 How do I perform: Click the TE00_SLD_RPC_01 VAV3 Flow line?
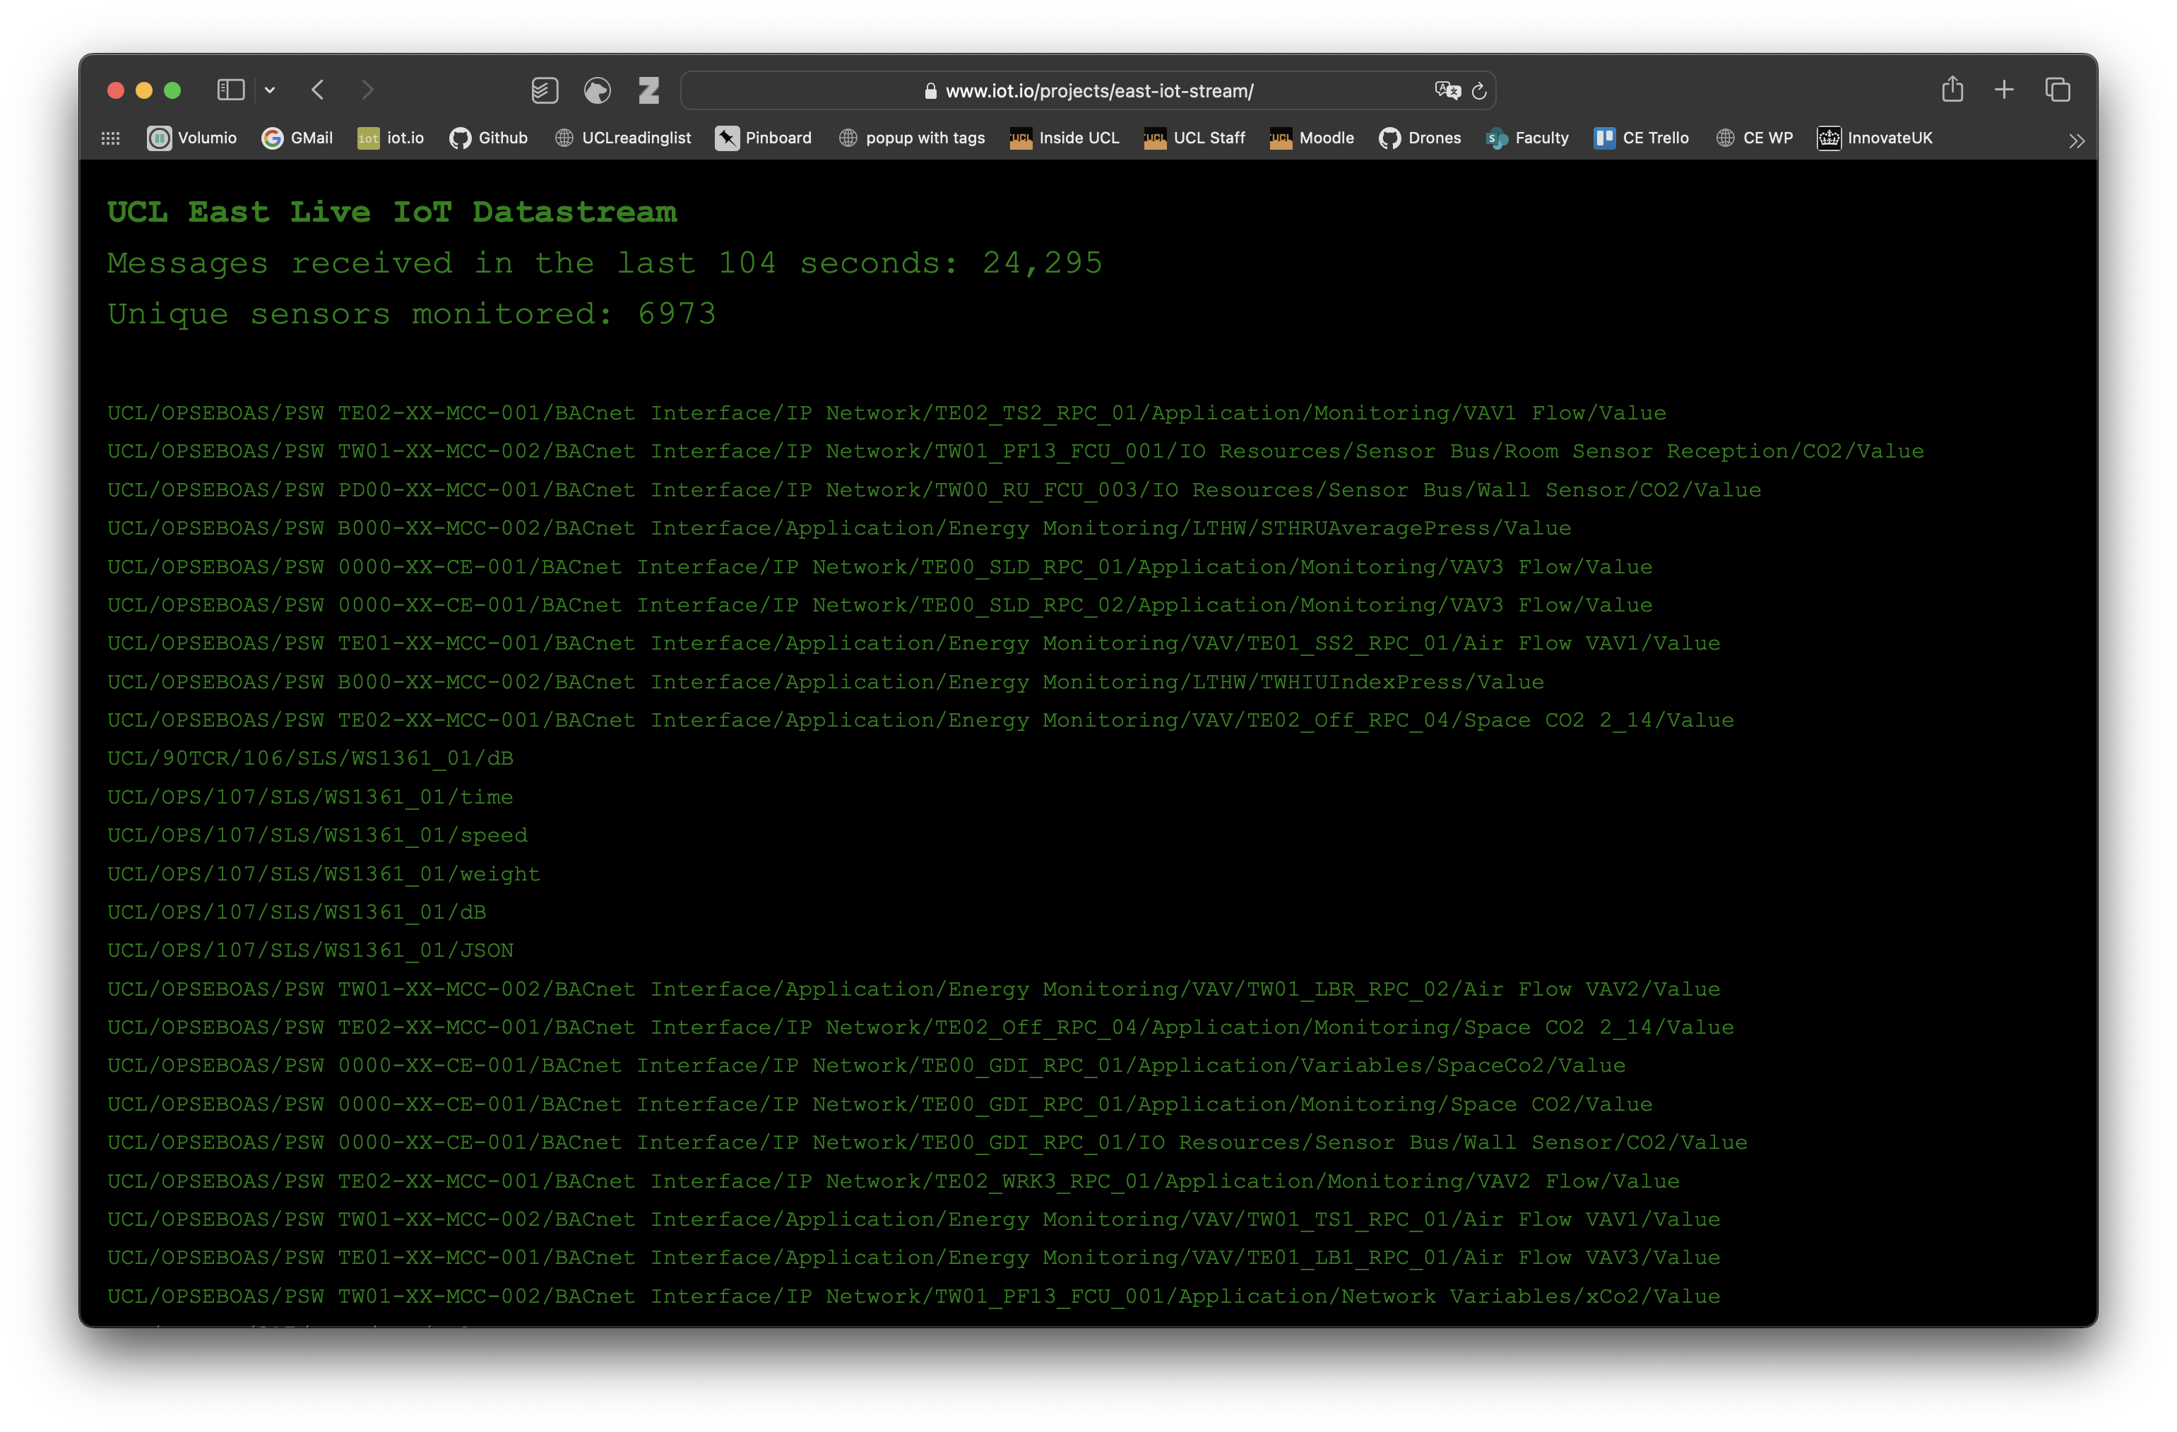point(880,567)
